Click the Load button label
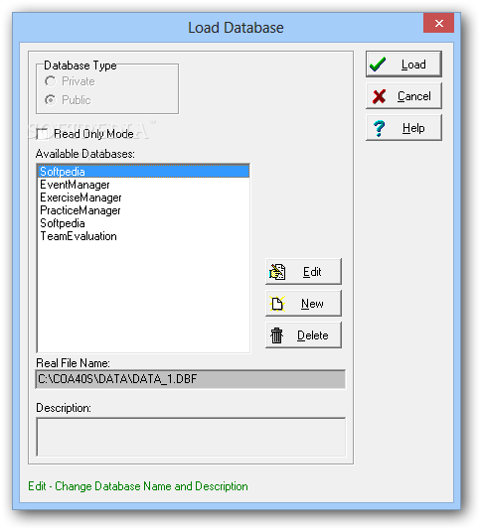Screen dimensions: 481x530 click(413, 65)
